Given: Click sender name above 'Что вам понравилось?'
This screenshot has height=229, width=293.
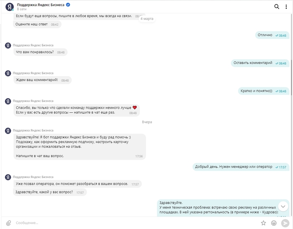Looking at the screenshot, I should coord(33,45).
